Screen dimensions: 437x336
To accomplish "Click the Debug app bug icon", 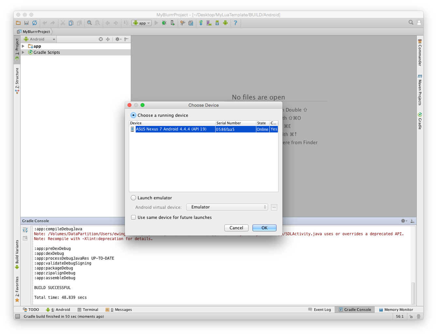I will pyautogui.click(x=164, y=23).
